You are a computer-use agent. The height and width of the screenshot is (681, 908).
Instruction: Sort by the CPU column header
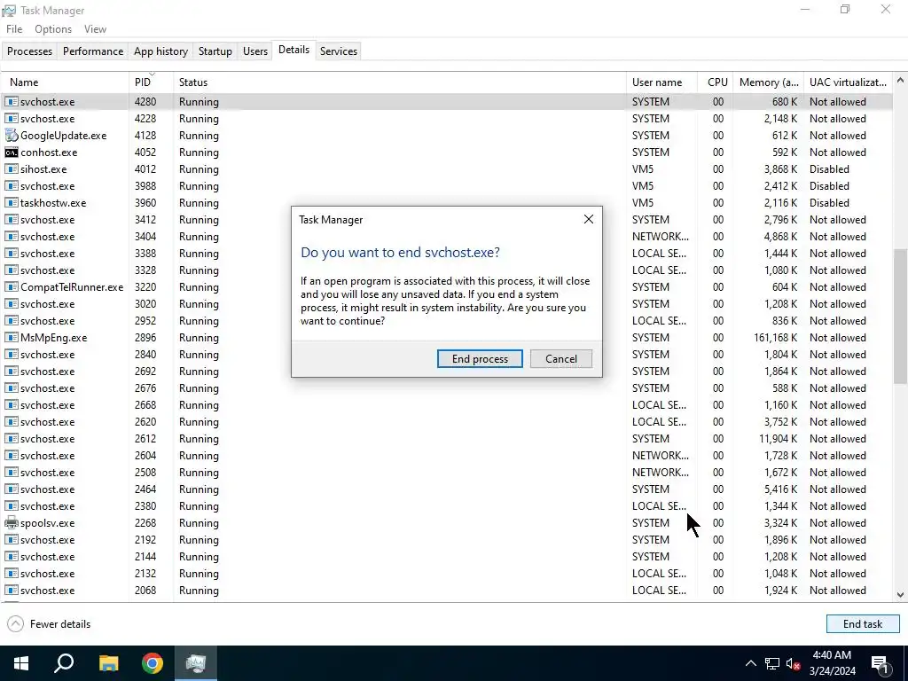716,82
